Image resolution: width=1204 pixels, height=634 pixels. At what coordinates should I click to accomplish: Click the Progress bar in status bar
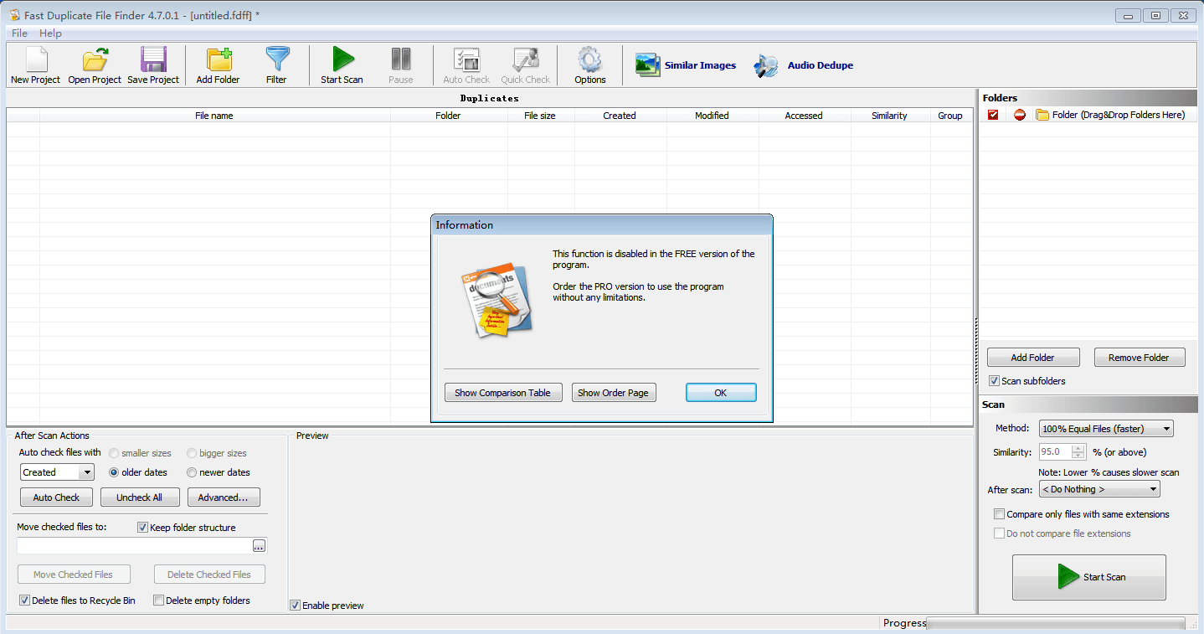click(x=1056, y=623)
